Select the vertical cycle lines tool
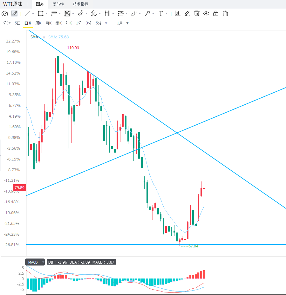This screenshot has height=295, width=286. tap(107, 14)
